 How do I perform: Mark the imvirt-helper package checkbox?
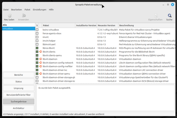37,41
